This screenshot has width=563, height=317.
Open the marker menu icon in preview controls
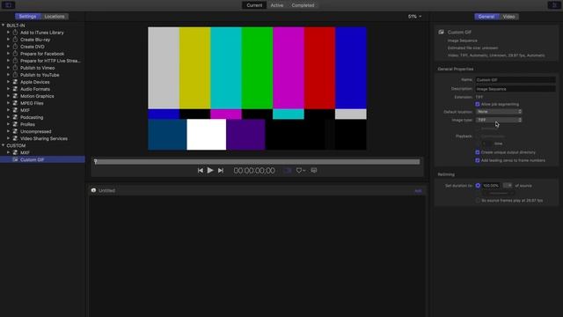point(300,170)
